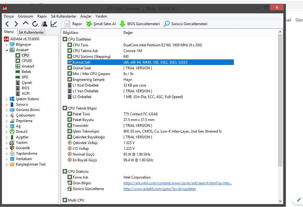Image resolution: width=303 pixels, height=207 pixels.
Task: Open the Dosya menu
Action: click(9, 16)
